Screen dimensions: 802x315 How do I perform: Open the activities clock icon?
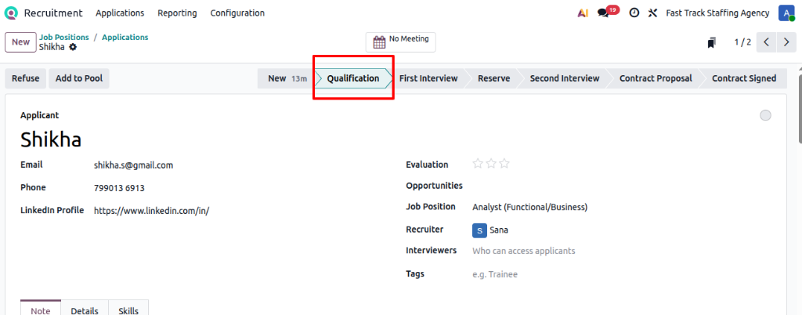pyautogui.click(x=634, y=13)
